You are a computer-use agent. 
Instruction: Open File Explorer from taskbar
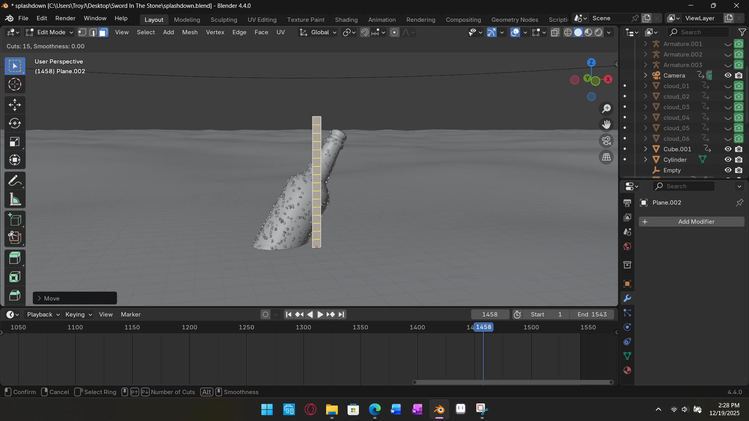332,409
